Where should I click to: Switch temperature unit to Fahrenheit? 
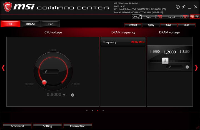(197, 17)
